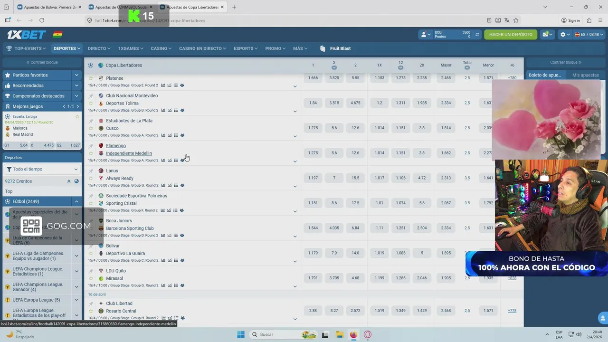Favorite the LDU Quito match star
The width and height of the screenshot is (608, 342).
91,278
